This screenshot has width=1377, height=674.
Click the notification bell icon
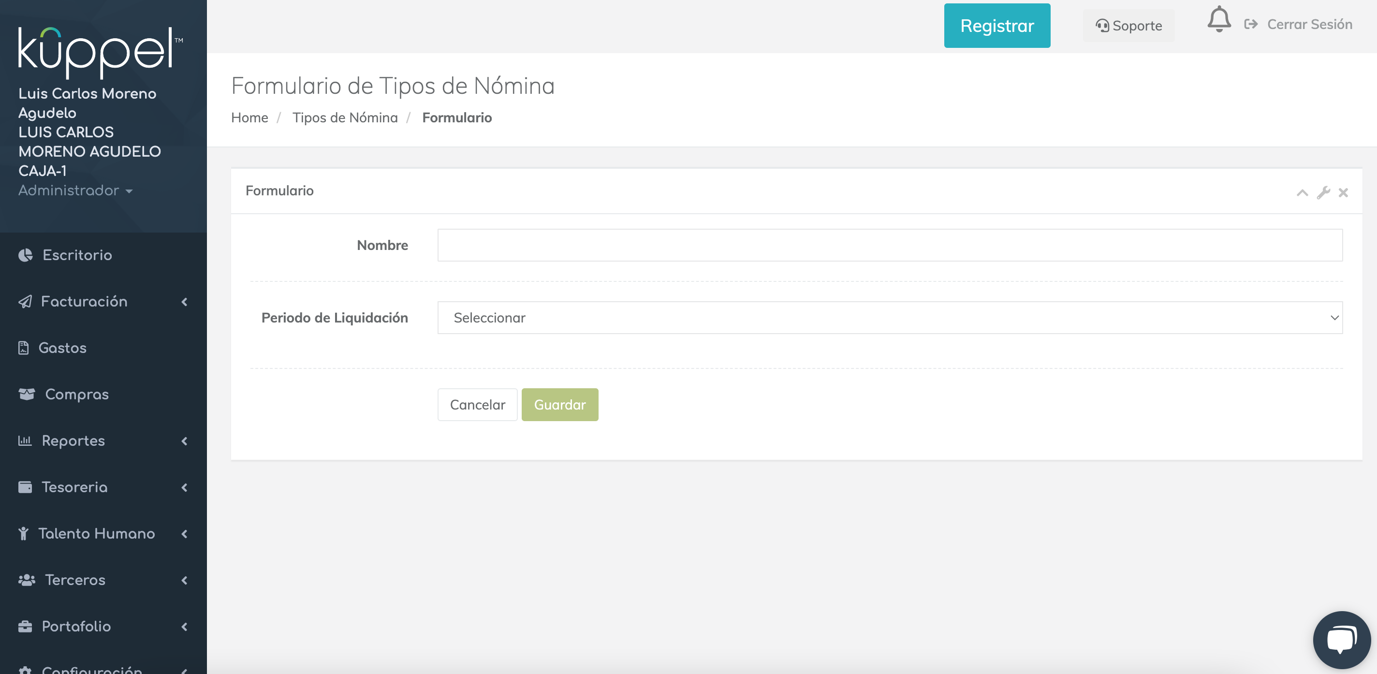(1219, 20)
